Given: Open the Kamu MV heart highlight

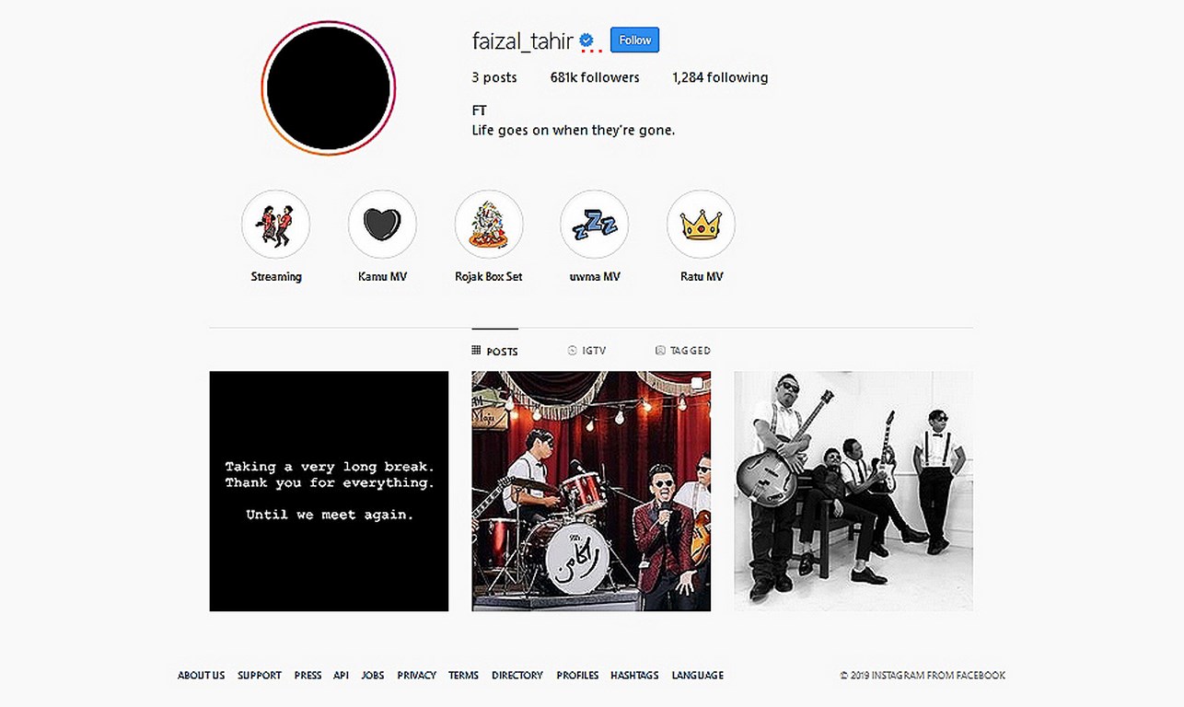Looking at the screenshot, I should click(382, 225).
